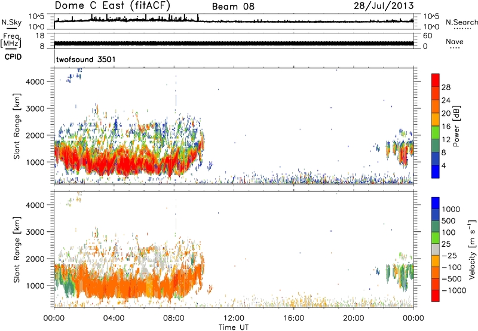Click the "N.Search" legend label
478x331 pixels.
(461, 22)
